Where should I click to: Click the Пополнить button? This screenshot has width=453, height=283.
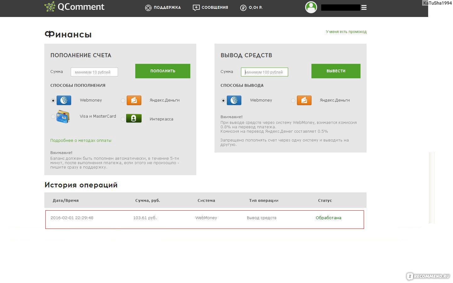pos(163,71)
